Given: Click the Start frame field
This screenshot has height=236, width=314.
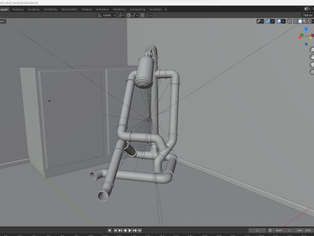Looking at the screenshot, I should pyautogui.click(x=283, y=230).
